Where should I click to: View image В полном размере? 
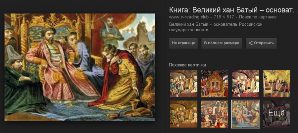tap(222, 43)
